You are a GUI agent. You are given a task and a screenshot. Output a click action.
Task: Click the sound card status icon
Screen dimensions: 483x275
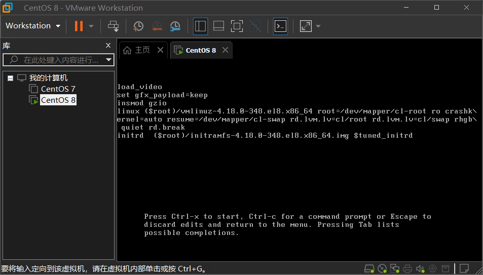click(x=420, y=268)
